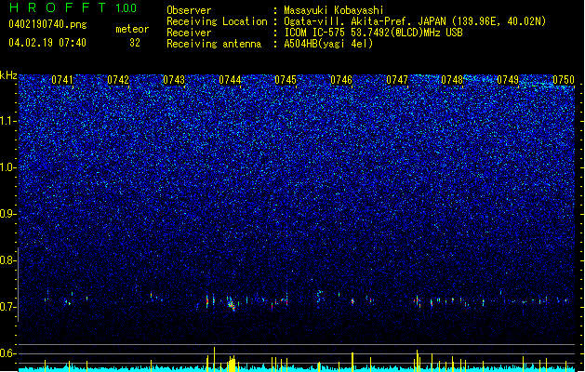Select the file name 0402190740.png
This screenshot has height=372, width=585.
(x=47, y=24)
